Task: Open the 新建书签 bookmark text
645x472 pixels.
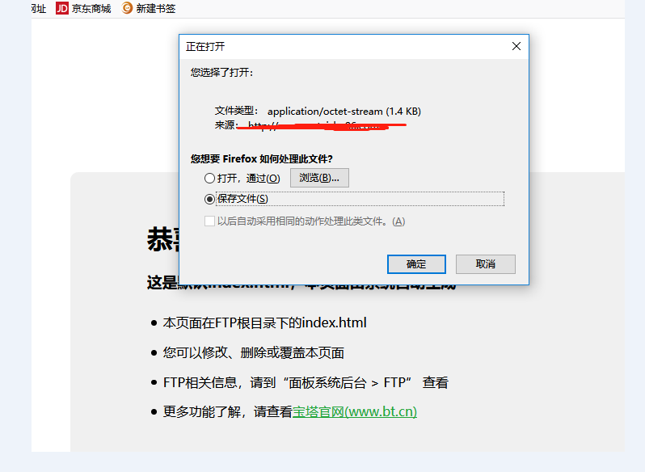Action: click(x=155, y=9)
